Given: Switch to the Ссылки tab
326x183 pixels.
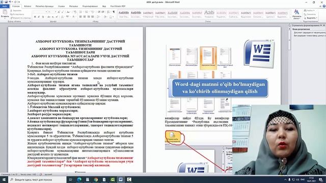Looking at the screenshot, I should (61, 6).
